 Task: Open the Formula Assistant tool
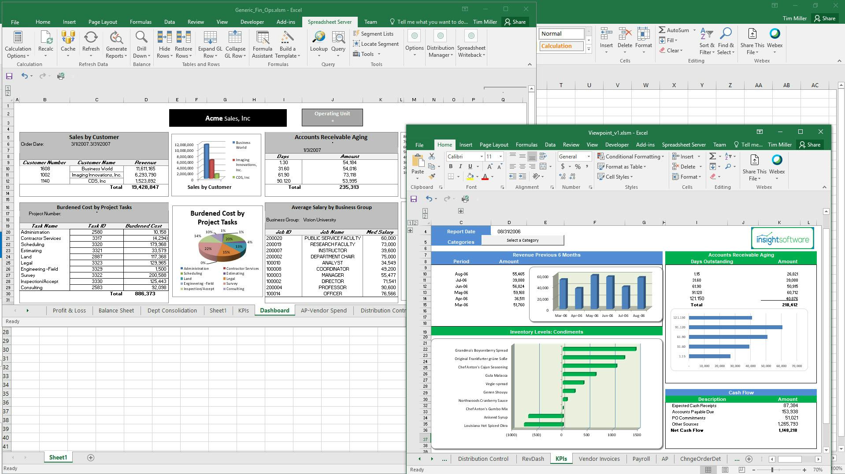coord(262,44)
